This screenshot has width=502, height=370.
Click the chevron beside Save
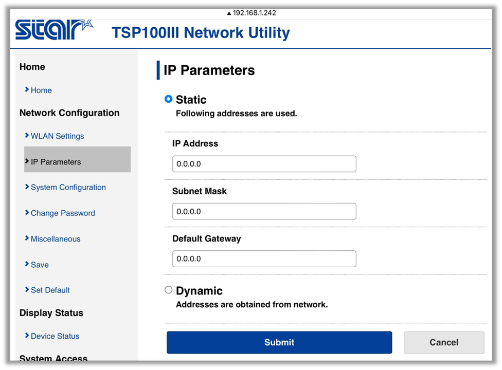coord(27,264)
